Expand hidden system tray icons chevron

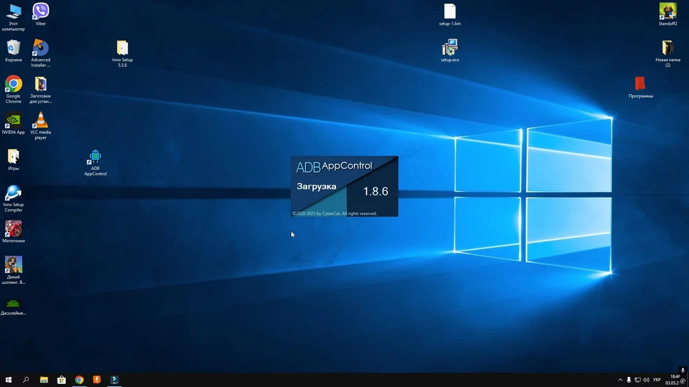[620, 380]
